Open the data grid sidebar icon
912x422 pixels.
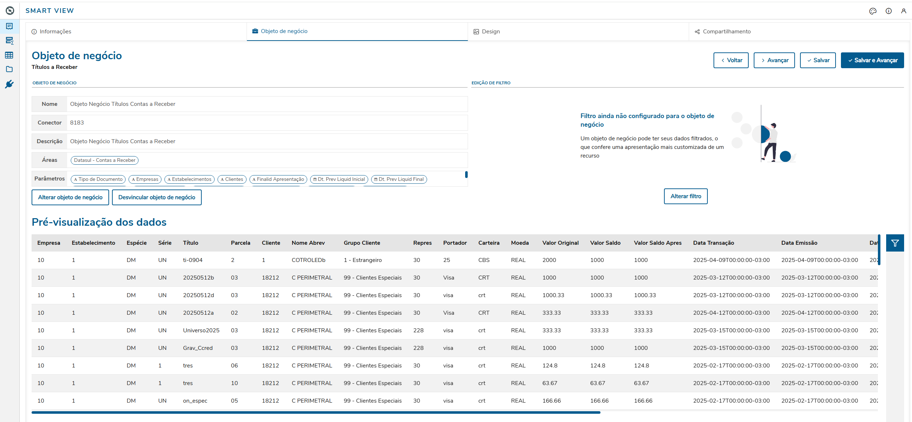9,55
